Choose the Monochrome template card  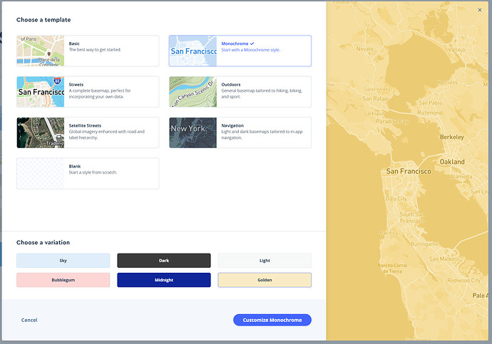(x=240, y=51)
